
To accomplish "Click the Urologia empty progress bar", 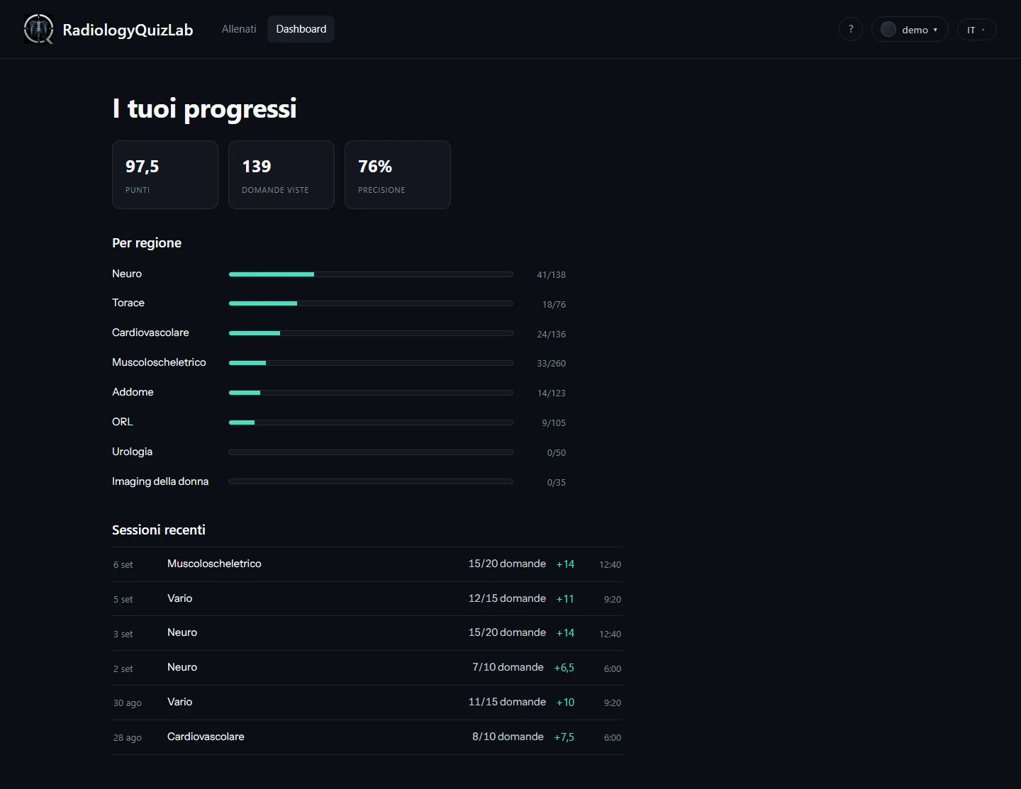I will (x=371, y=452).
